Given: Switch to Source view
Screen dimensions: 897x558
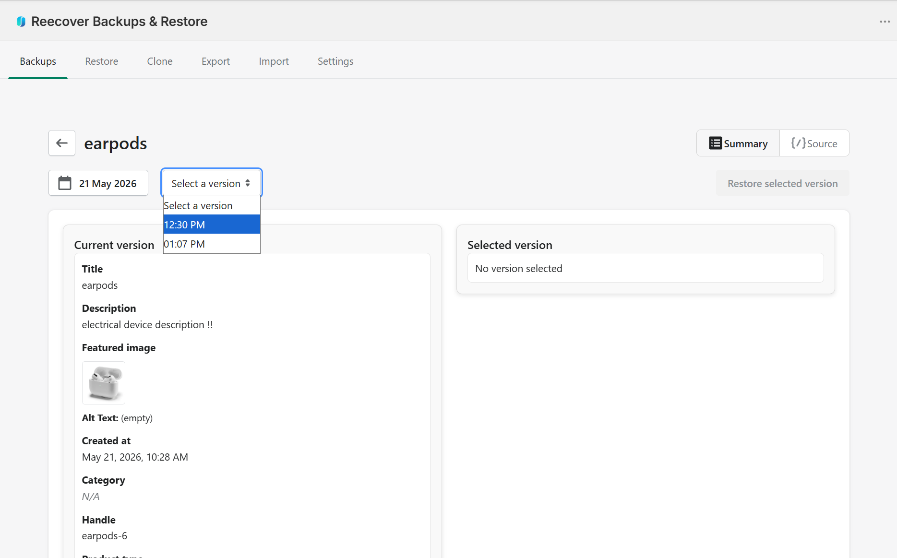Looking at the screenshot, I should [x=814, y=143].
